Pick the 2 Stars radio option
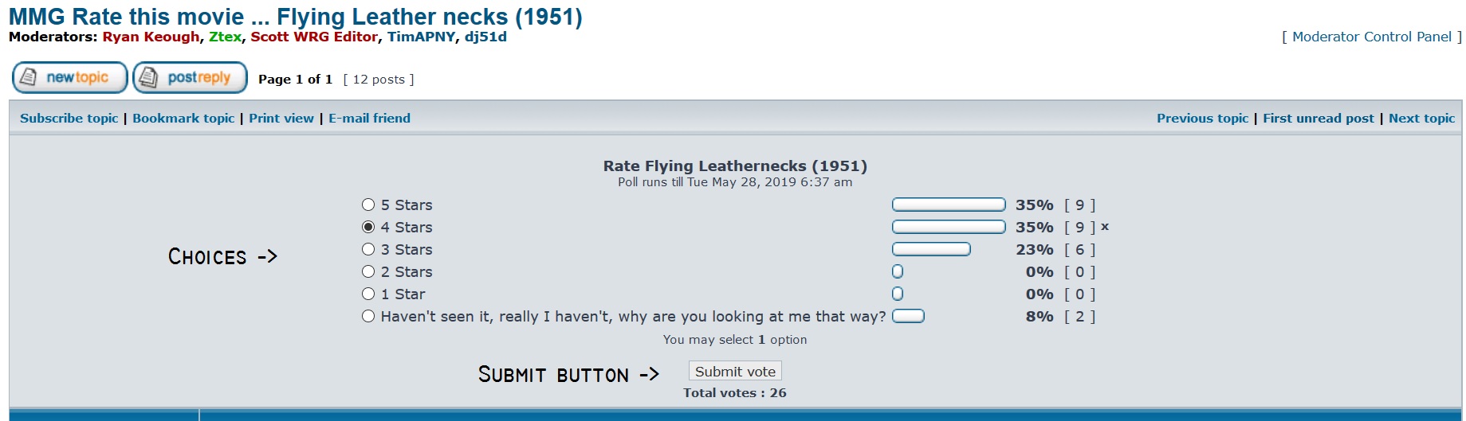Viewport: 1466px width, 421px height. 368,272
